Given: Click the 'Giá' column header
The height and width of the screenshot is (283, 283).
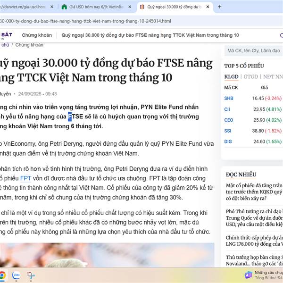Looking at the screenshot, I should pos(264,88).
